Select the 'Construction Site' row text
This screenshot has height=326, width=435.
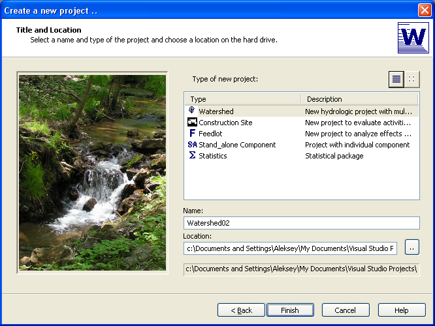[225, 123]
